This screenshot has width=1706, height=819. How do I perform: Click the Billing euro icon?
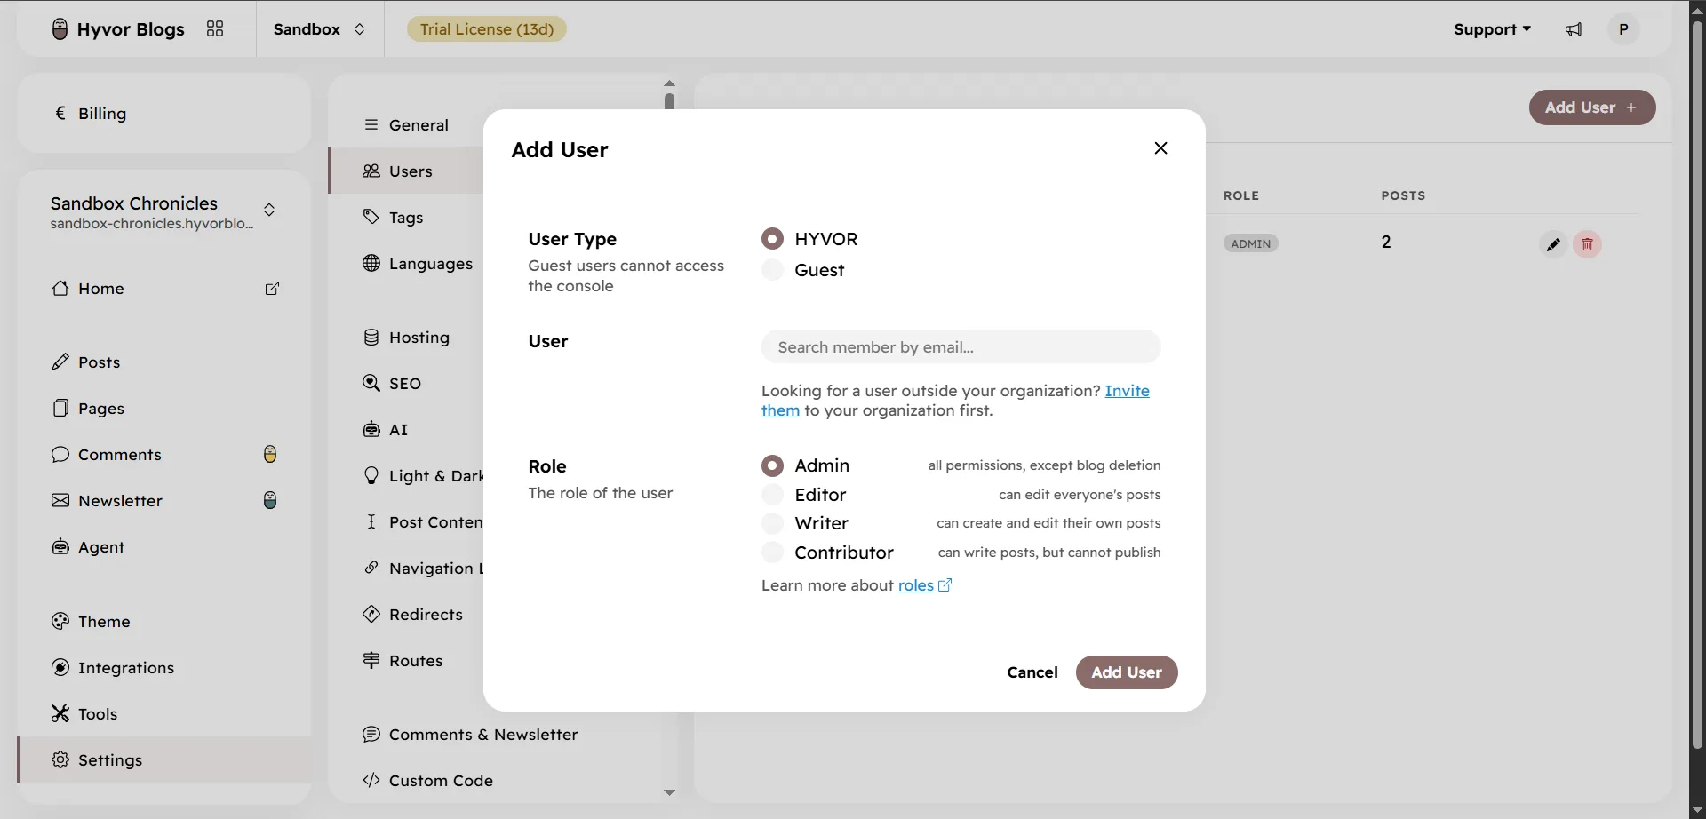point(60,113)
